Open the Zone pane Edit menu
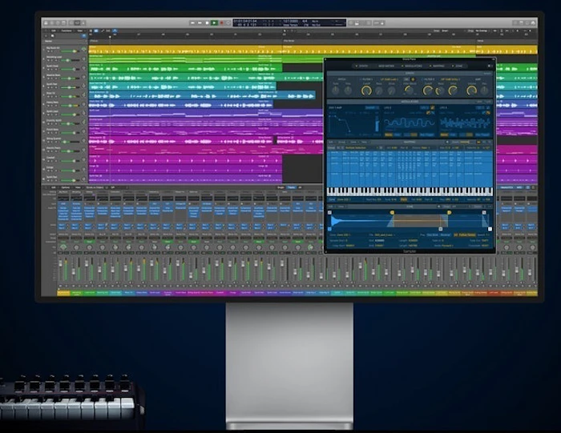This screenshot has width=561, height=433. tap(331, 206)
